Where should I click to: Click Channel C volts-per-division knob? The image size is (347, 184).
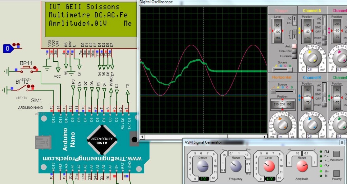click(342, 58)
